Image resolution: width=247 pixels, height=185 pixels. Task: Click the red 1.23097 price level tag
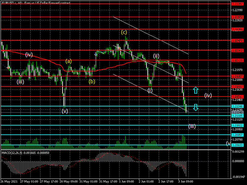click(237, 4)
